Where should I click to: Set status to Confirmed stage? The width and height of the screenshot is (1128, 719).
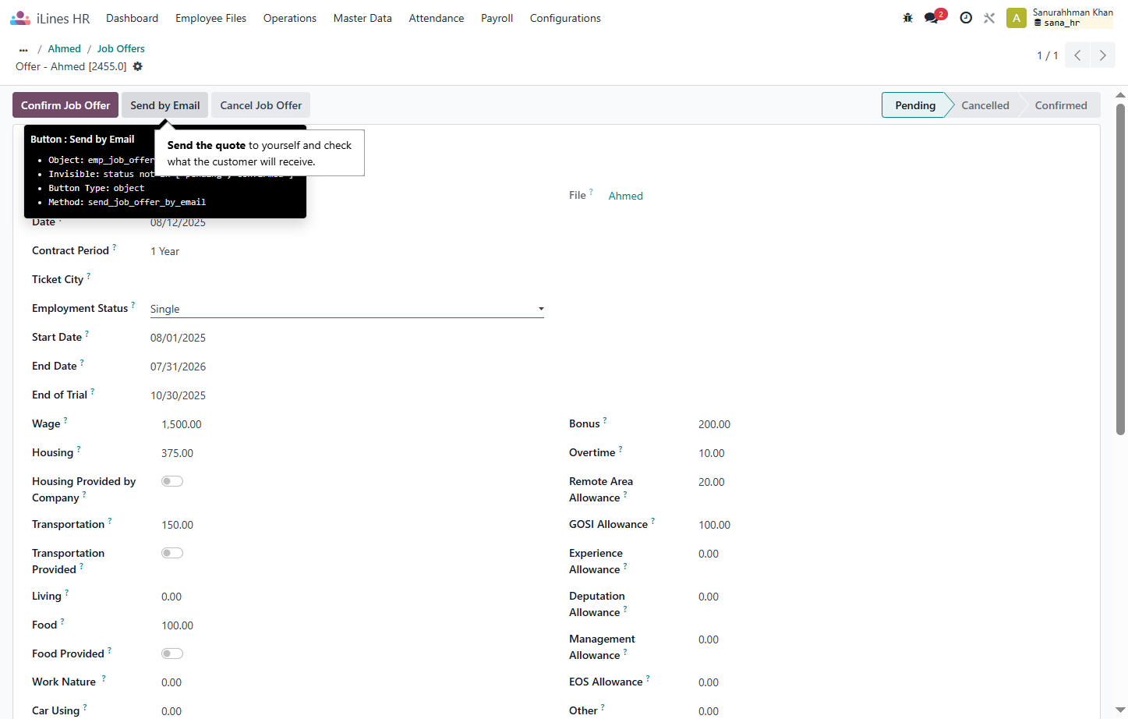point(1061,105)
